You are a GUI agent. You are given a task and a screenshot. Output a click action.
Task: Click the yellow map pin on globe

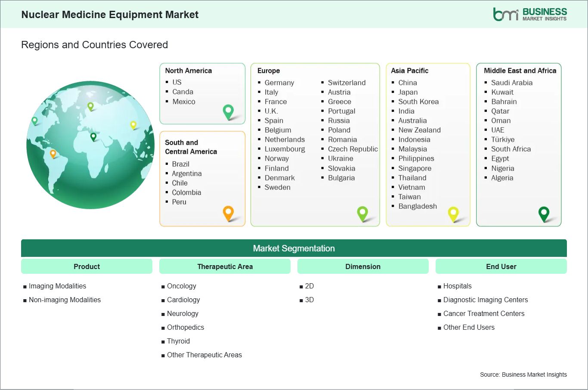click(133, 125)
